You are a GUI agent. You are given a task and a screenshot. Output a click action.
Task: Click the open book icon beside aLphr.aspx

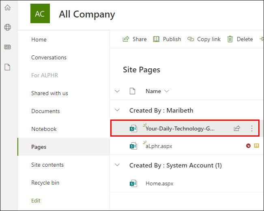[x=256, y=146]
